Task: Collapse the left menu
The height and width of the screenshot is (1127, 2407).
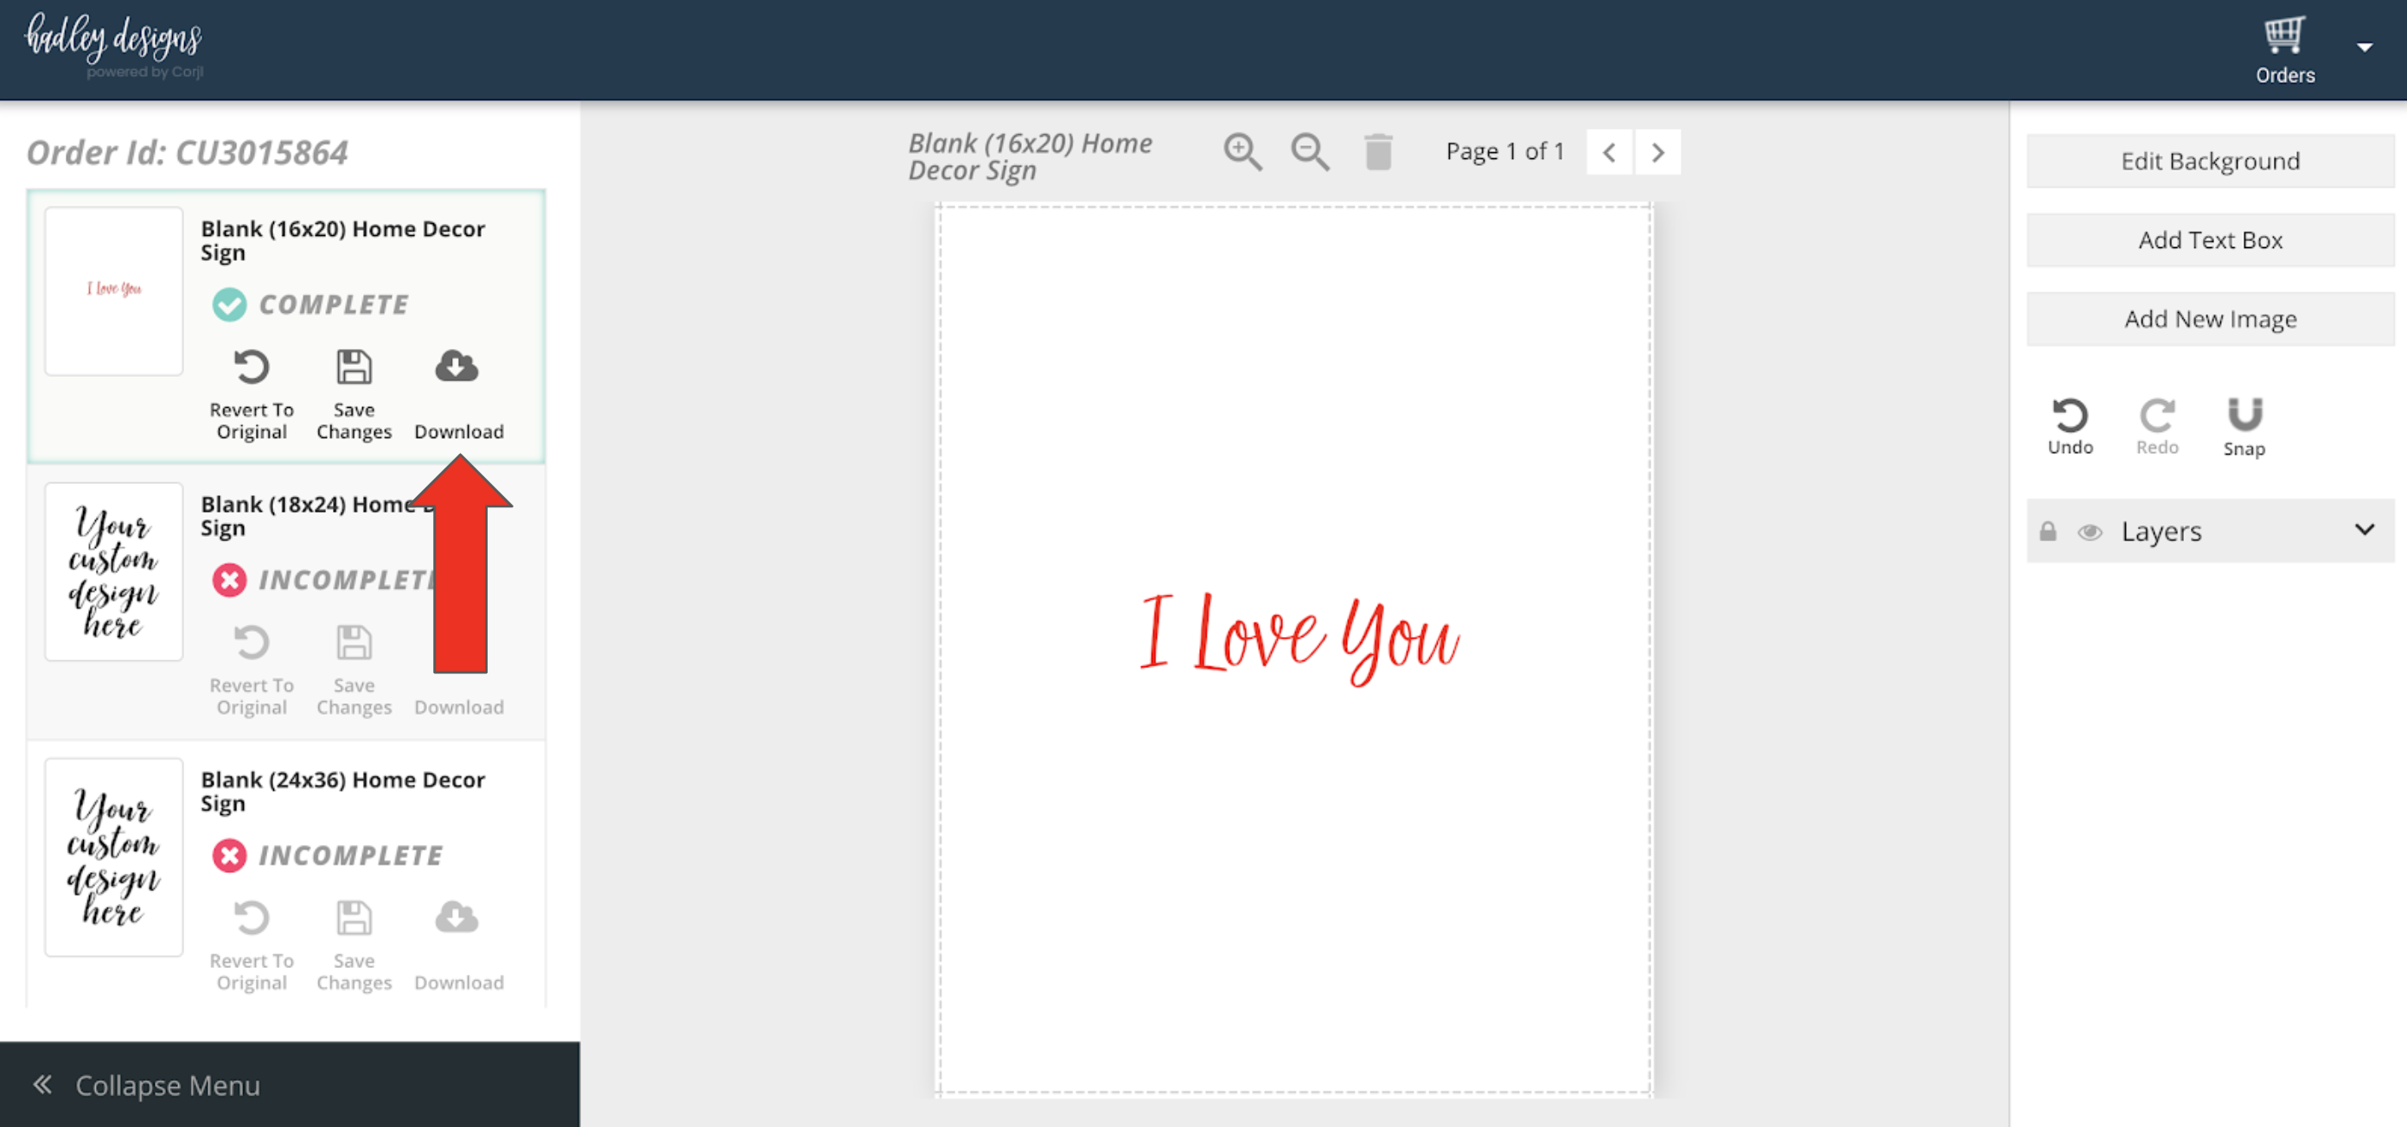Action: point(150,1084)
